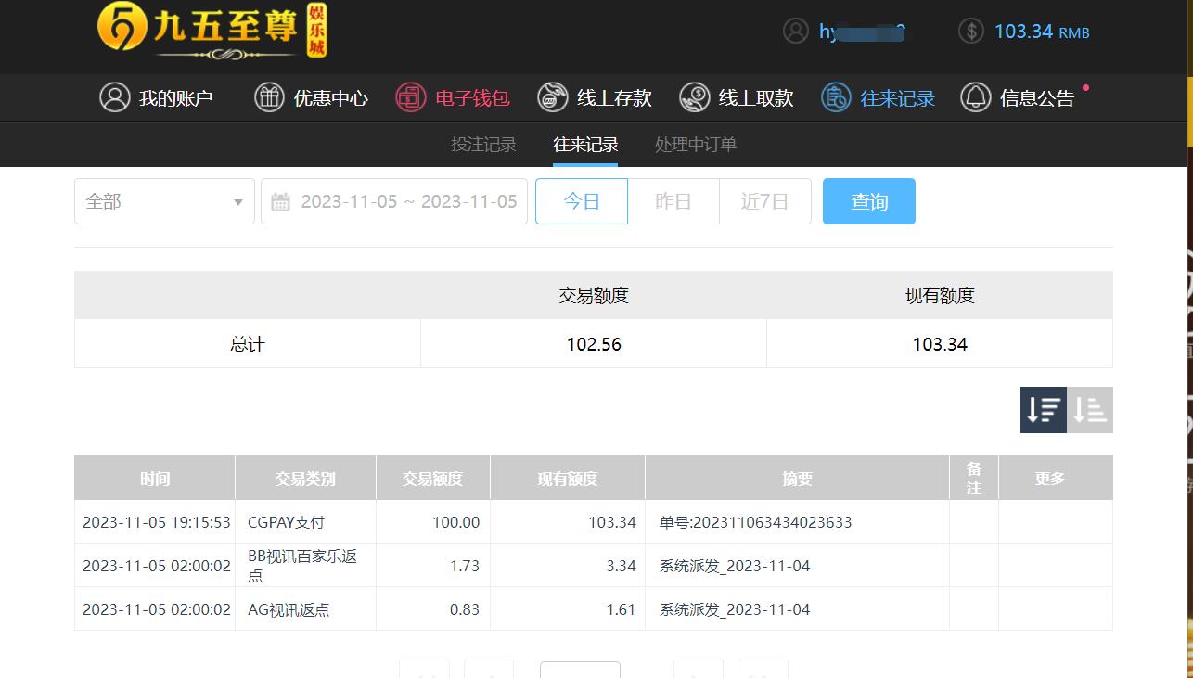Click the username next to avatar
1193x678 pixels.
[862, 32]
